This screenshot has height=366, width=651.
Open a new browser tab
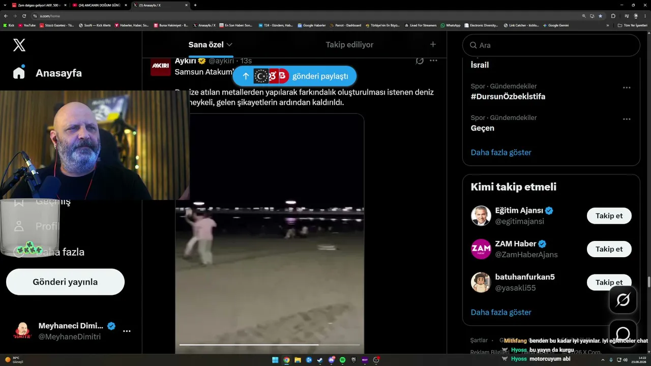pos(195,5)
